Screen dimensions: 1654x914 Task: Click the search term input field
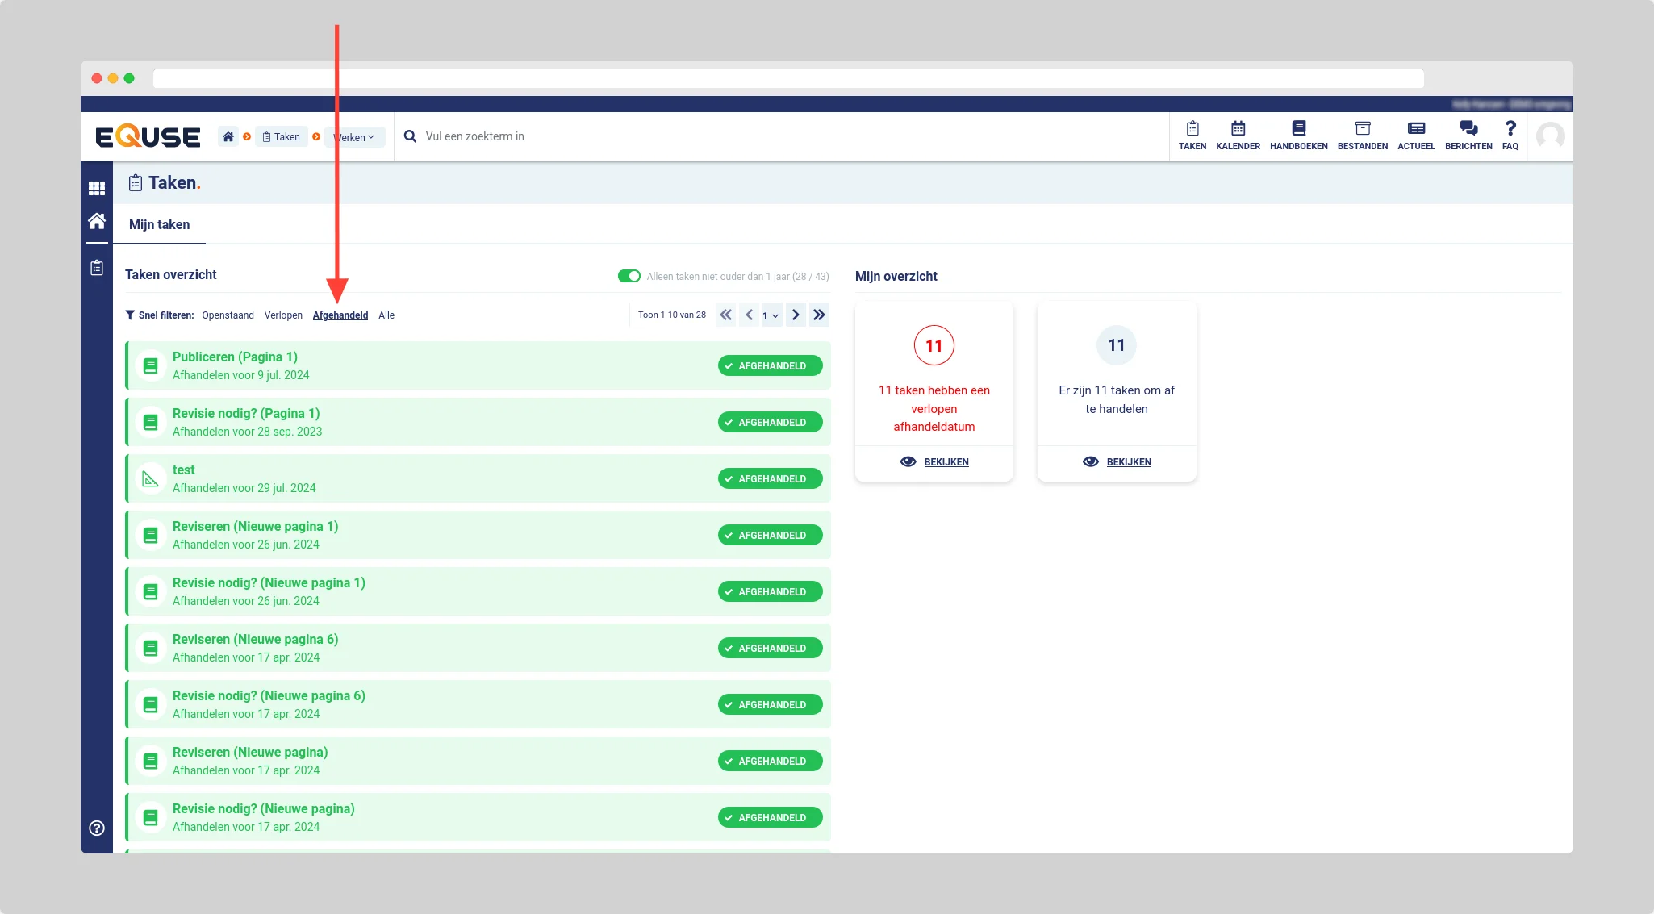(x=474, y=136)
